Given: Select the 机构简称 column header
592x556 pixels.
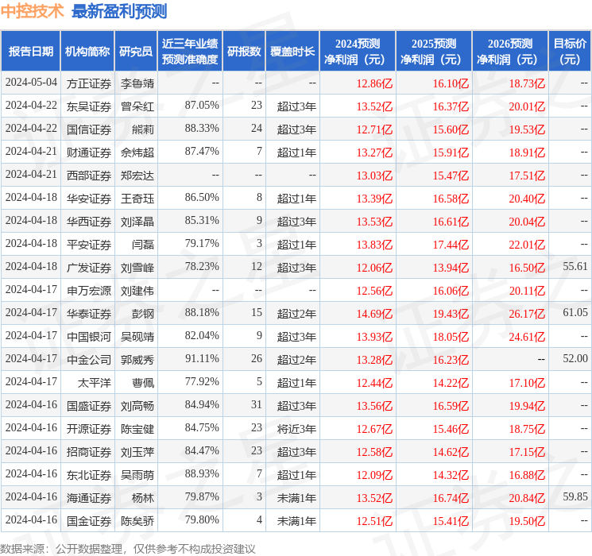Looking at the screenshot, I should (87, 52).
